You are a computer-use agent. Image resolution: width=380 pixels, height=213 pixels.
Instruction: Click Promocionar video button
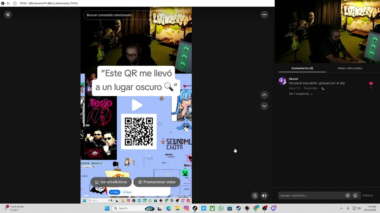(157, 182)
